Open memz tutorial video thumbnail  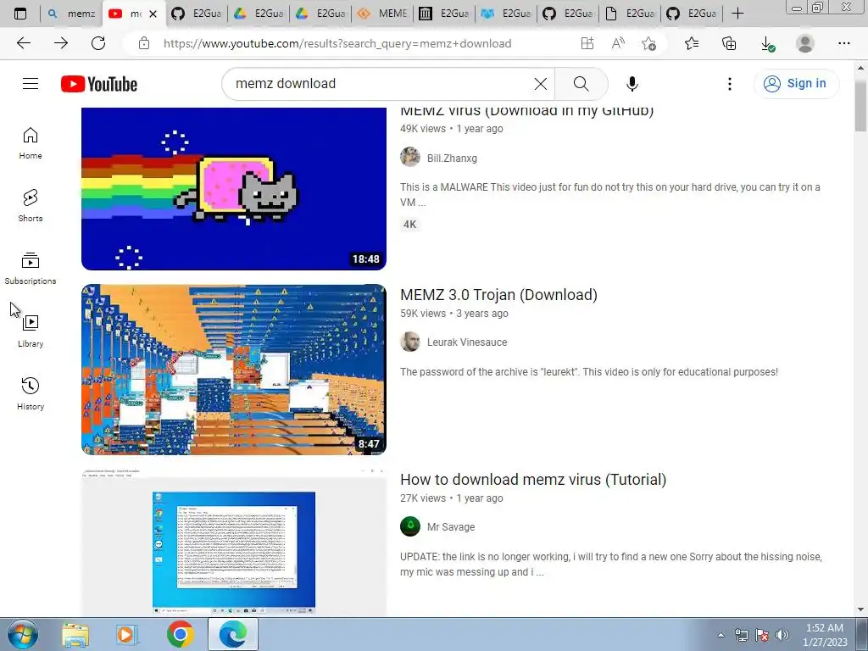(x=234, y=542)
